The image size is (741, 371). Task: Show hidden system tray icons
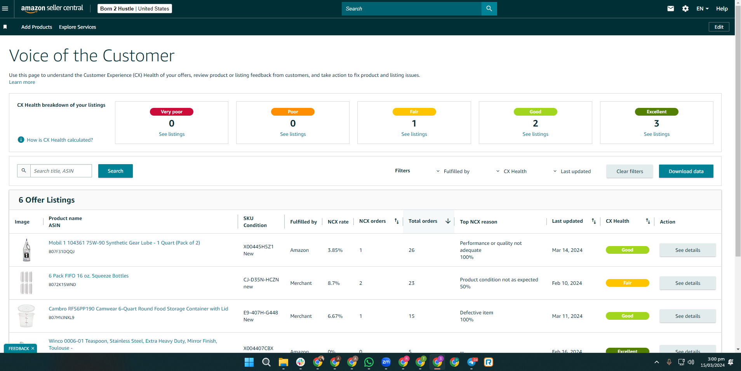click(657, 362)
